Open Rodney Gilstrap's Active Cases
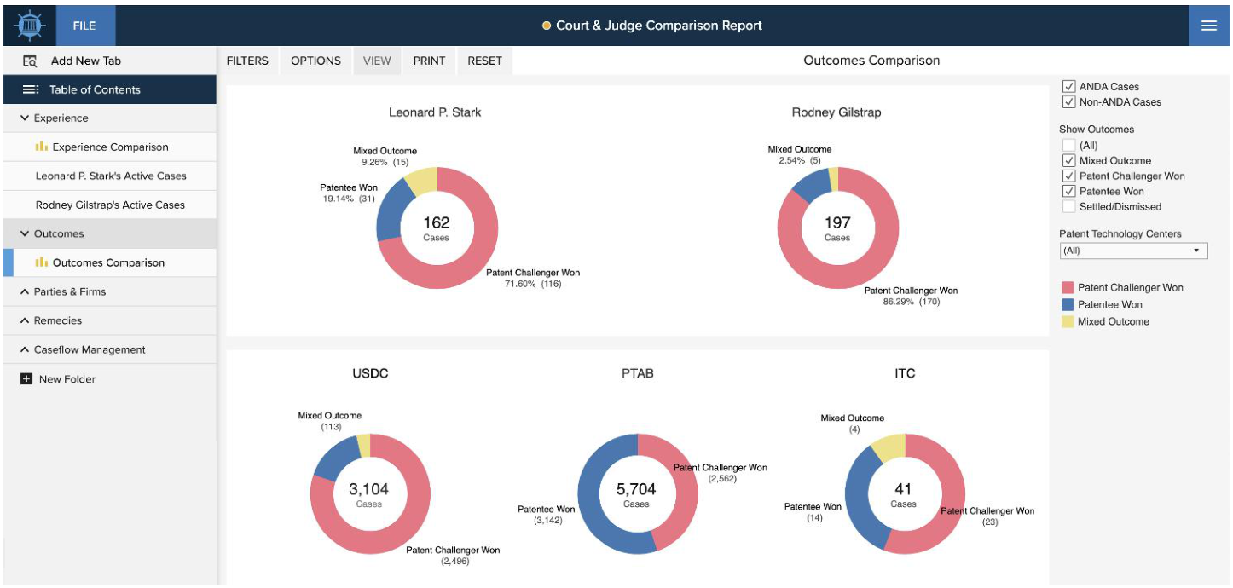Viewport: 1233px width, 588px height. [x=109, y=205]
